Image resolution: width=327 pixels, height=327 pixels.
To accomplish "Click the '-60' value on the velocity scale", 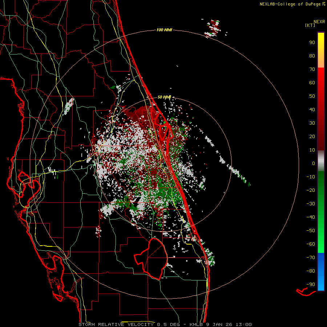I will point(311,244).
